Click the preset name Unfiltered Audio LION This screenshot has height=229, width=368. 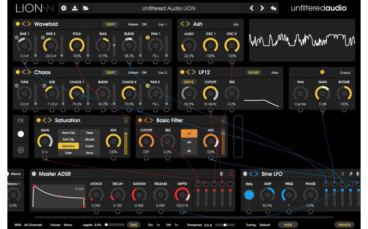tap(168, 8)
